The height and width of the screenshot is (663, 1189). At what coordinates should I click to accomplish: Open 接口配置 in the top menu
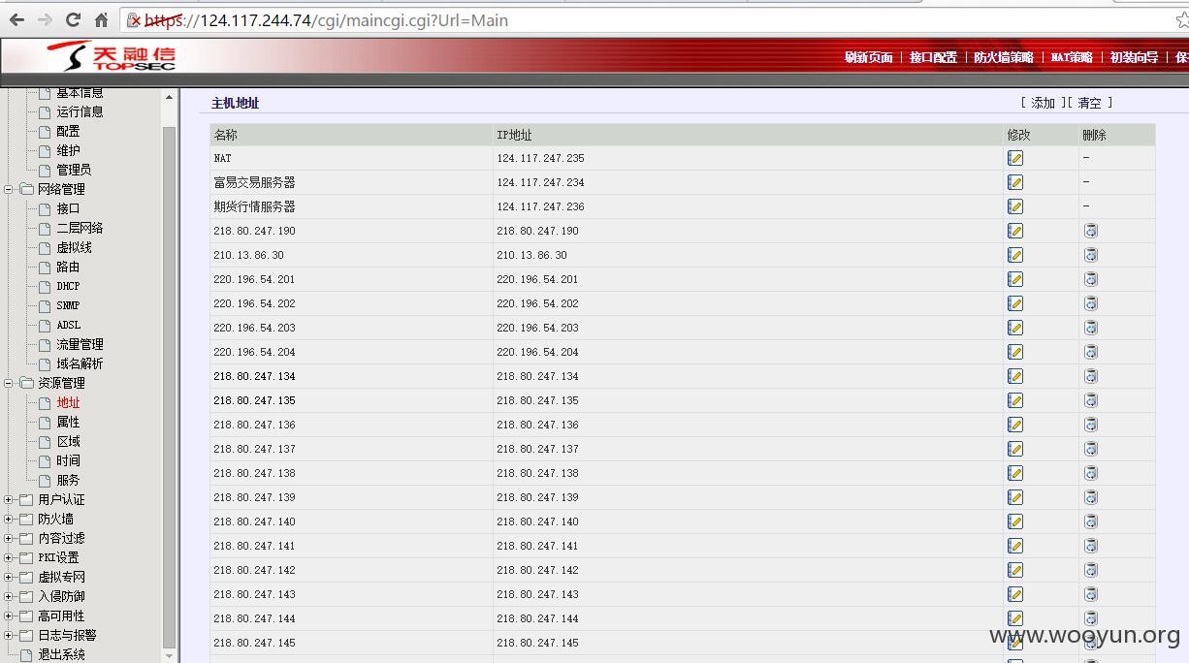tap(933, 57)
